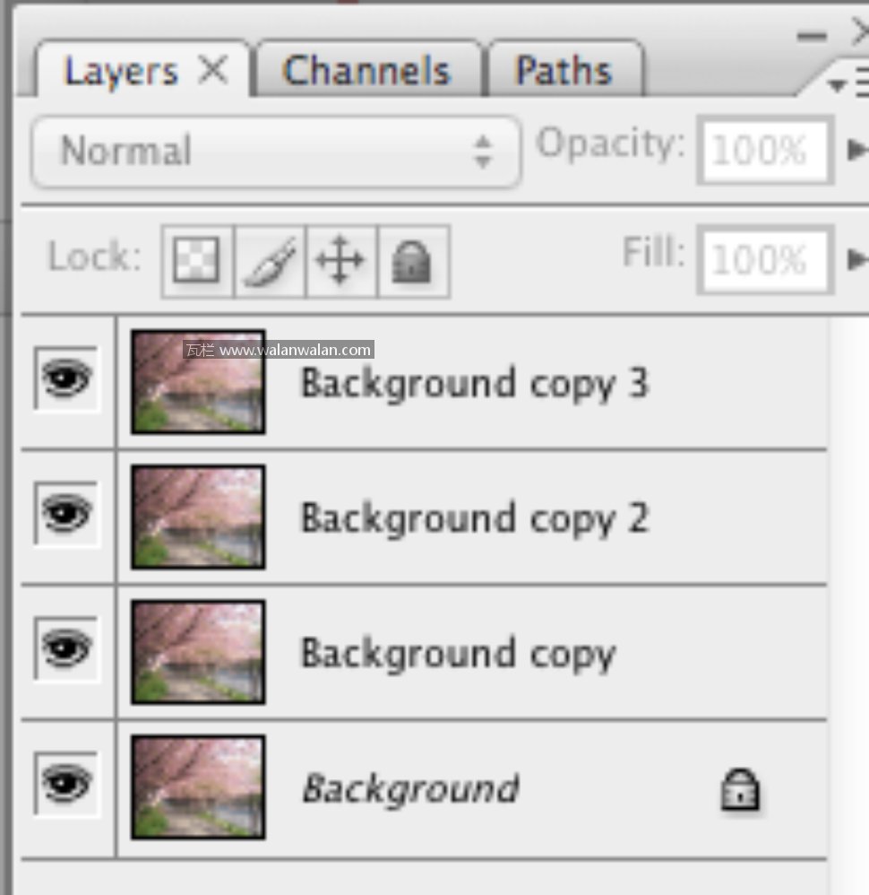Screen dimensions: 869x895
Task: Click the Lock position move icon
Action: click(340, 262)
